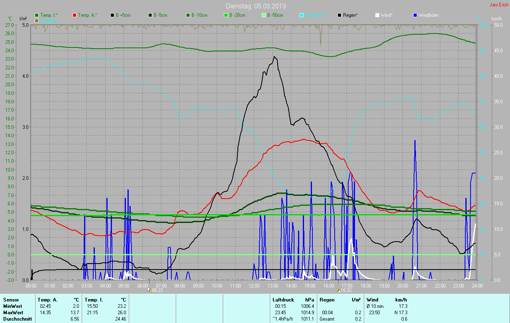Click the B -10cm legend square
510x323 pixels.
188,15
